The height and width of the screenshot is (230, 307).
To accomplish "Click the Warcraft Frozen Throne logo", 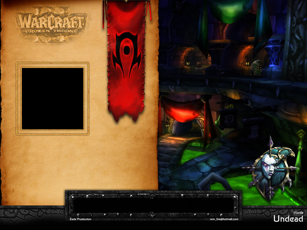I will [x=51, y=25].
